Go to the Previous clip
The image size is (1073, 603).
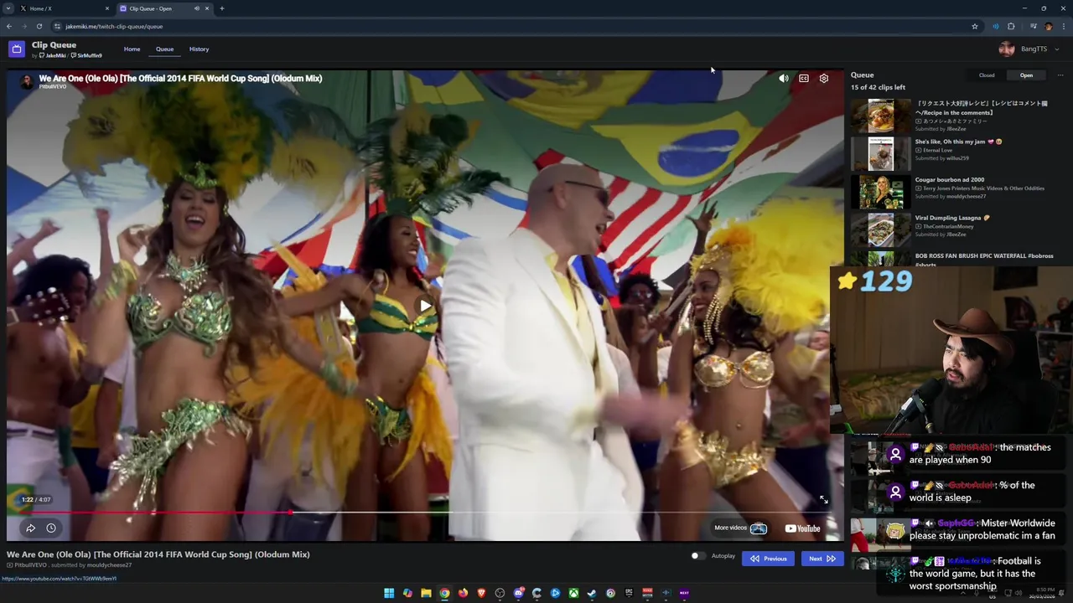pyautogui.click(x=768, y=559)
